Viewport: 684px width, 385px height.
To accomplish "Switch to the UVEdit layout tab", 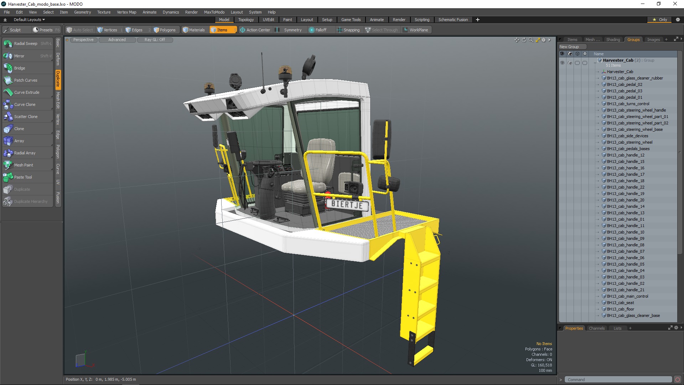I will [x=268, y=20].
